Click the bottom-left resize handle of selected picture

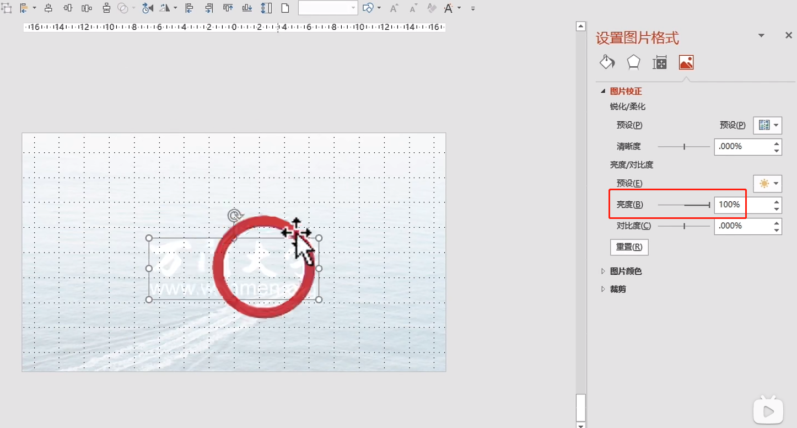coord(149,299)
